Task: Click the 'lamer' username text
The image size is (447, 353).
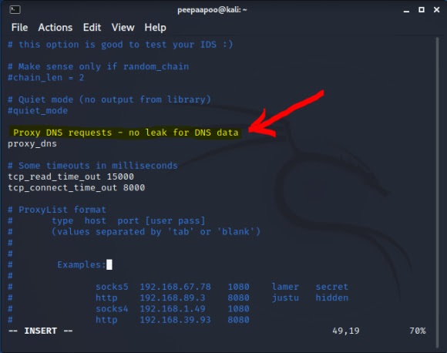Action: (285, 287)
